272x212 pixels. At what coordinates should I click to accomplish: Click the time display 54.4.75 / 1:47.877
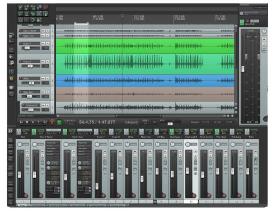pyautogui.click(x=97, y=123)
